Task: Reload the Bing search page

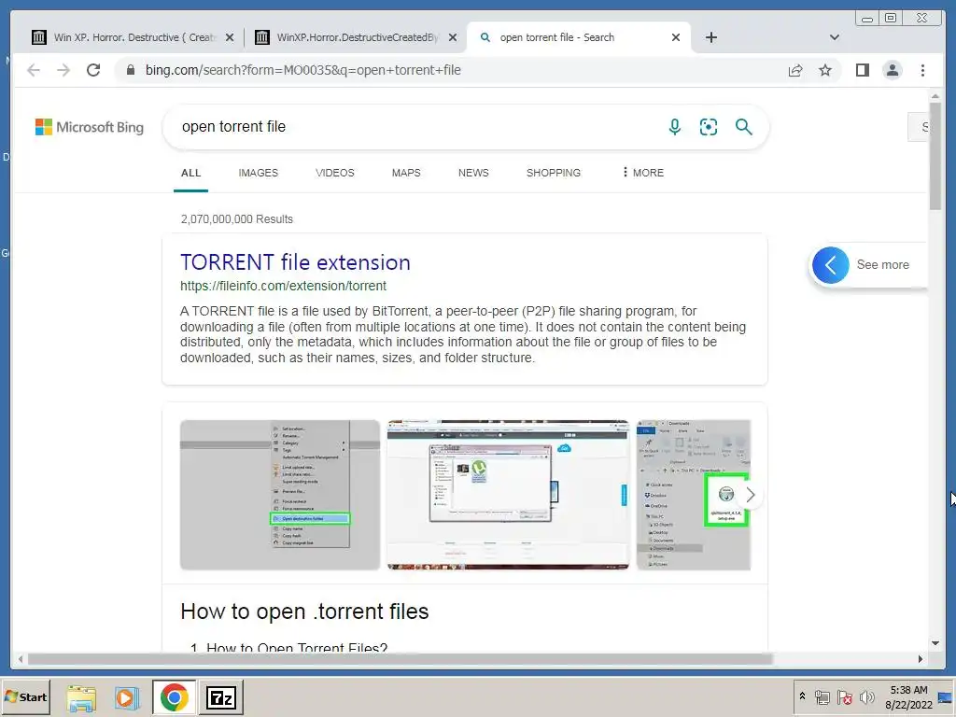Action: [93, 70]
